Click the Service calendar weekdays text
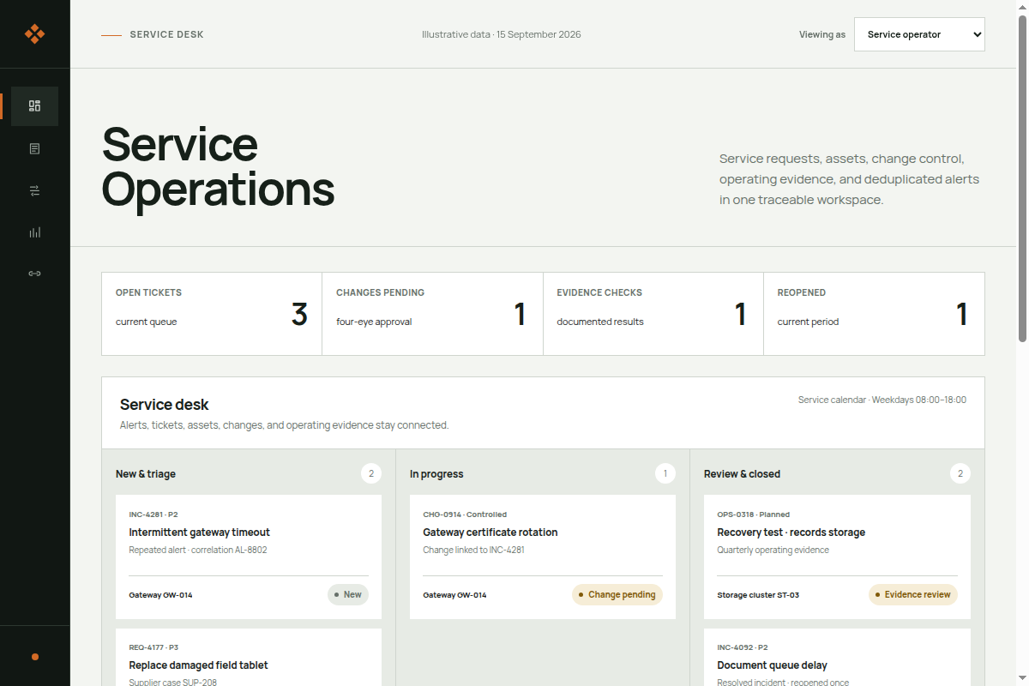This screenshot has height=686, width=1029. tap(882, 400)
